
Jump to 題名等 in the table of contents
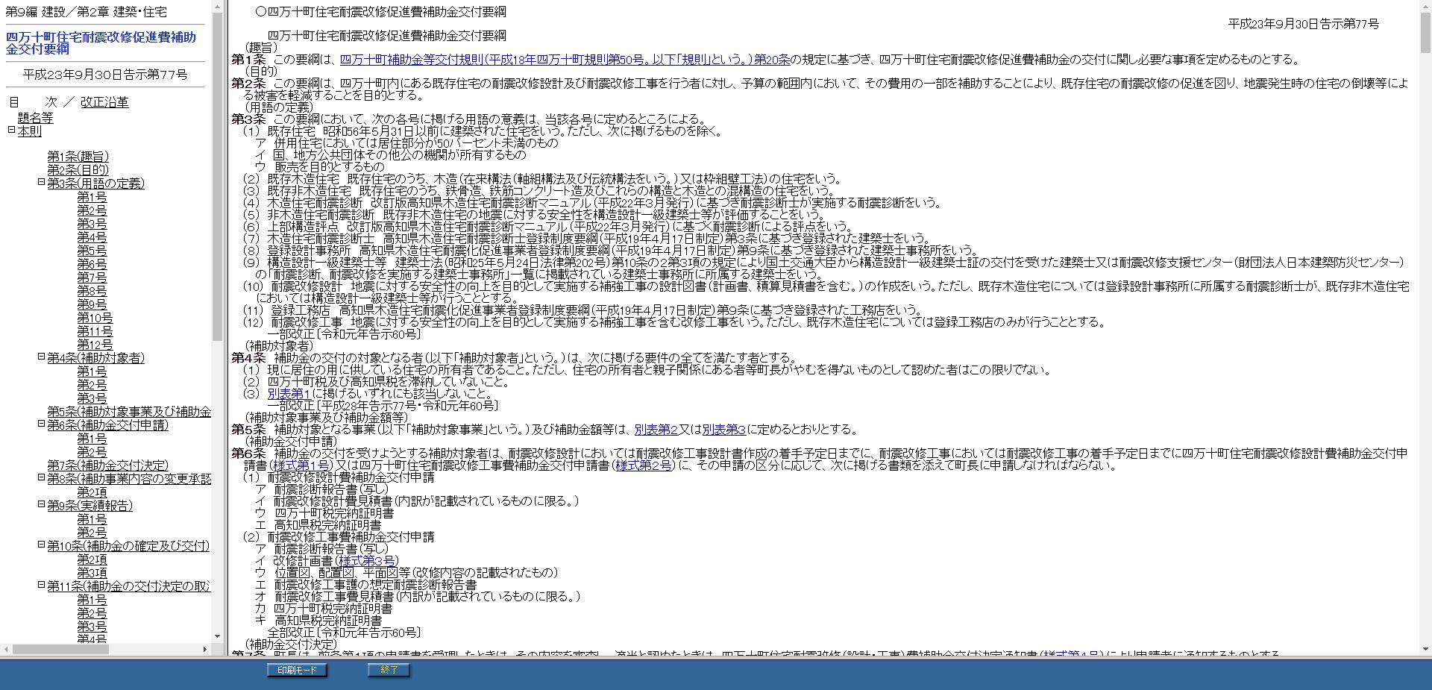[x=35, y=118]
